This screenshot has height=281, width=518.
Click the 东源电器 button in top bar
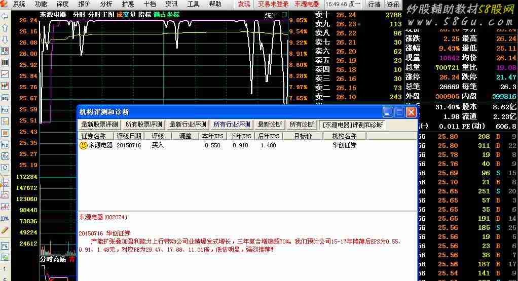307,4
